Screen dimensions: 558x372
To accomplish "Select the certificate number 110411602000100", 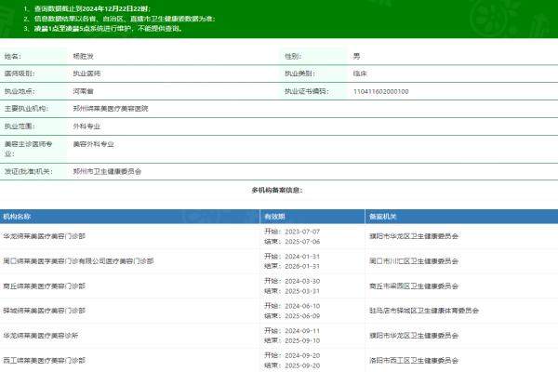I will pyautogui.click(x=380, y=91).
